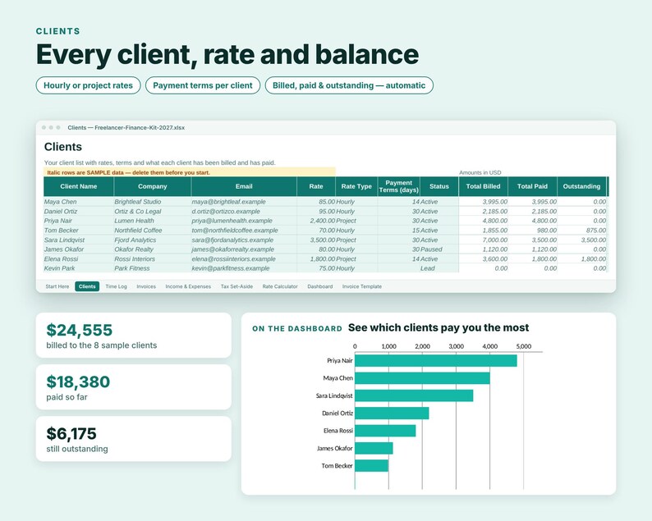Viewport: 652px width, 521px height.
Task: Click the Priya Nair chart bar
Action: point(436,361)
